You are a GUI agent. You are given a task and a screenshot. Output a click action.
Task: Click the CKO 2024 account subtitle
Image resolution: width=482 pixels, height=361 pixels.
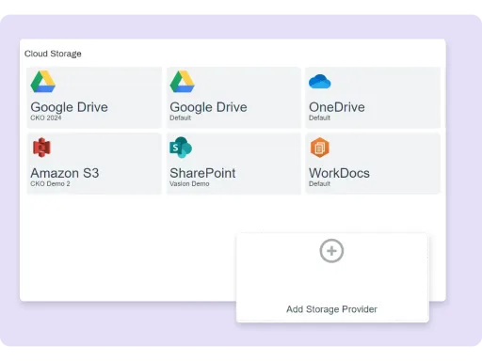click(x=46, y=118)
